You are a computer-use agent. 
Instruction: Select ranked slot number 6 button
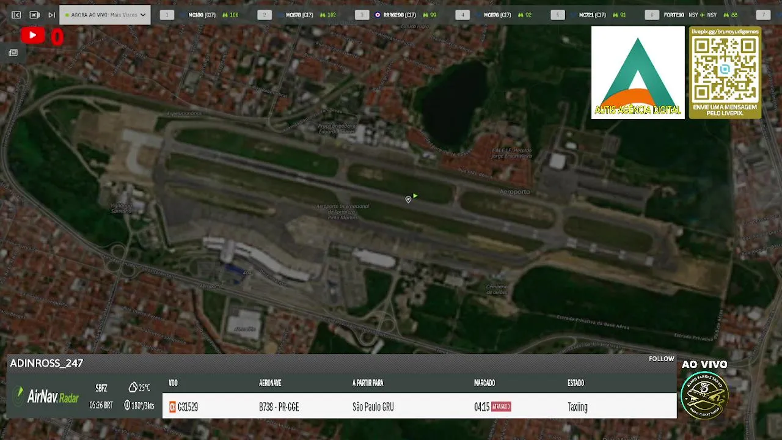click(x=652, y=15)
